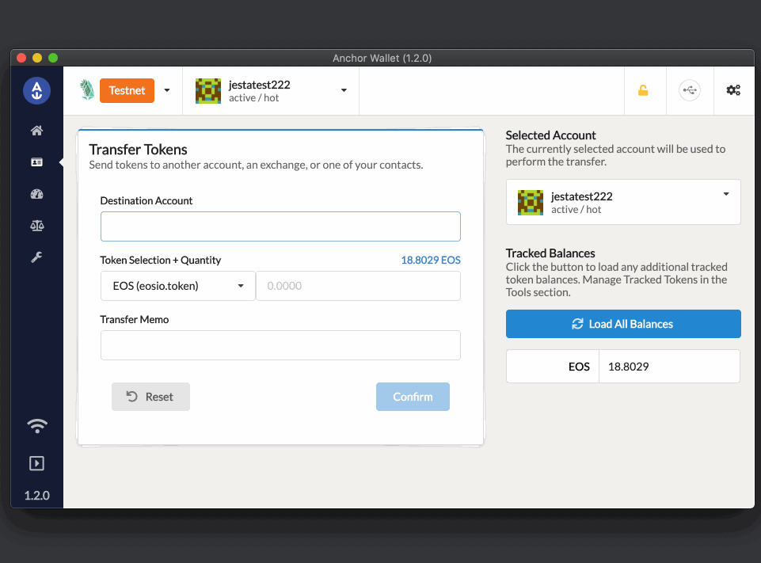Screen dimensions: 761x563
Task: Open the Tools wrench section
Action: [37, 257]
